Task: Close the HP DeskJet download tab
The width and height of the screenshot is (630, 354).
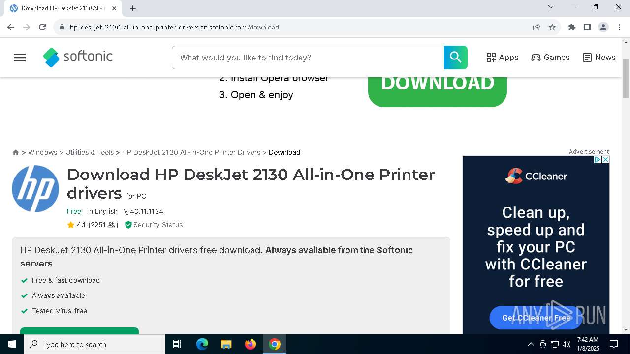Action: coord(115,8)
